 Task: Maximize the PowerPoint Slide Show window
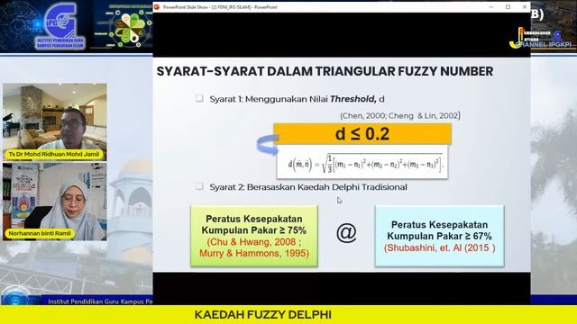tap(508, 7)
